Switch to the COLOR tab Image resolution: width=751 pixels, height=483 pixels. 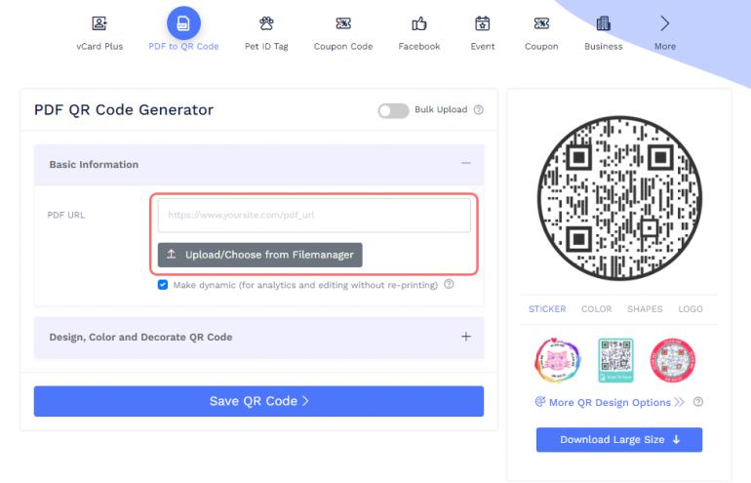(596, 309)
